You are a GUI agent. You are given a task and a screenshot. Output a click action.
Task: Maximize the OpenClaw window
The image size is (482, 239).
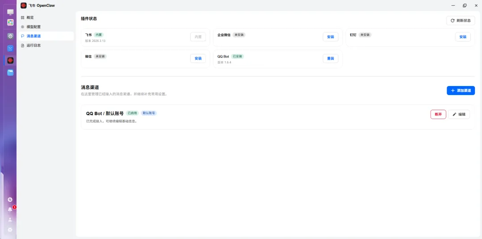click(x=465, y=5)
